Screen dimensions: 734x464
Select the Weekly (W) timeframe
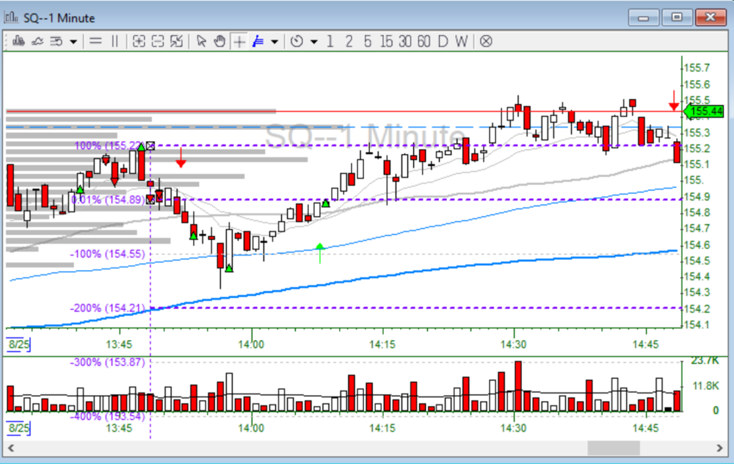tap(461, 42)
